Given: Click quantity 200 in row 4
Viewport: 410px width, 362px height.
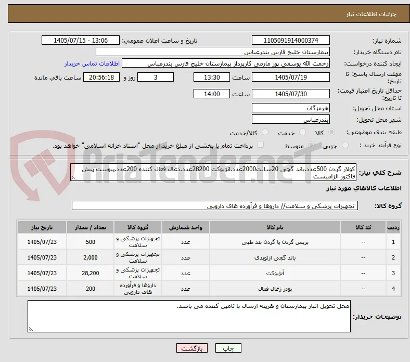Looking at the screenshot, I should (90, 289).
